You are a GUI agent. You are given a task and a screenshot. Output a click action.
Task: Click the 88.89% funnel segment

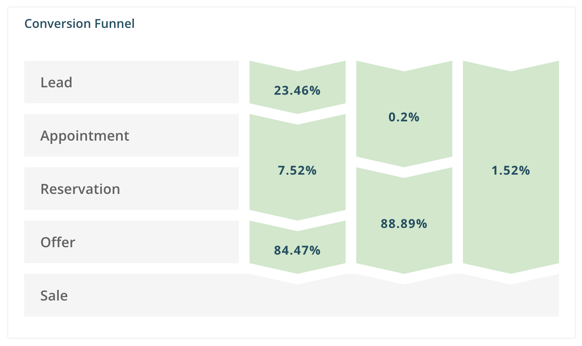click(x=404, y=223)
